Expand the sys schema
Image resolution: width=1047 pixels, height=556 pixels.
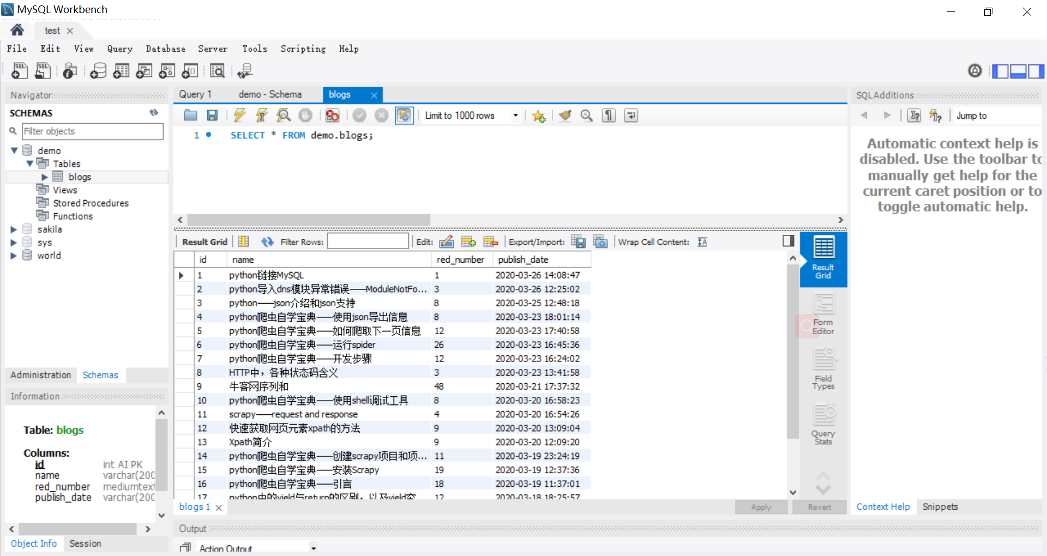tap(14, 243)
